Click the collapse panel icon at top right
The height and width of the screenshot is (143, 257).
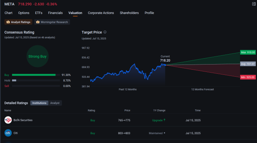[254, 4]
